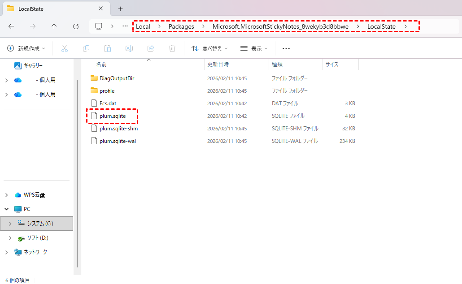Click the Delete trash icon
The width and height of the screenshot is (462, 284).
pos(172,48)
